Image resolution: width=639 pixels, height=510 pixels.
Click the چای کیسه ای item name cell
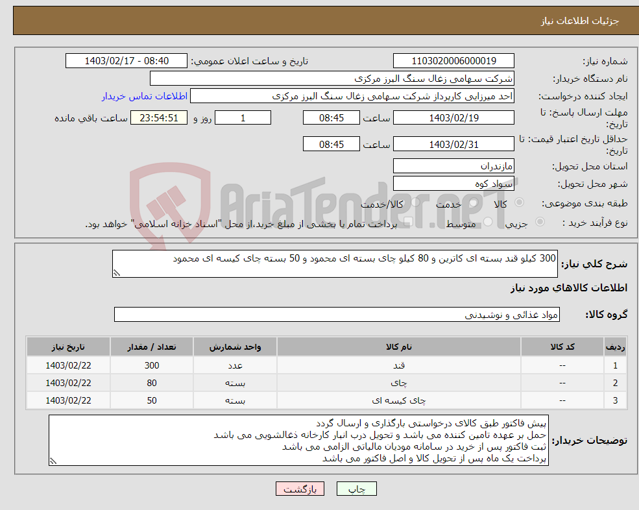(x=398, y=400)
